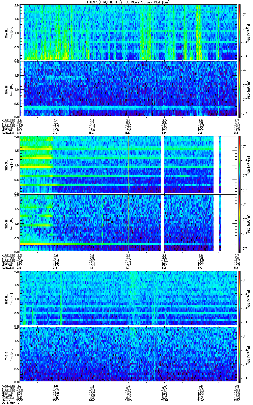253x405 pixels.
Task: Click the 1.5 frequency tick on THE BL axis
Action: click(x=16, y=285)
